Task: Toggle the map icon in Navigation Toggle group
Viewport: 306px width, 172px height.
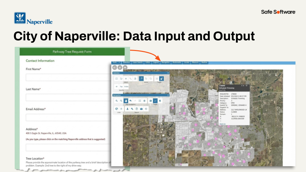Action: point(151,101)
